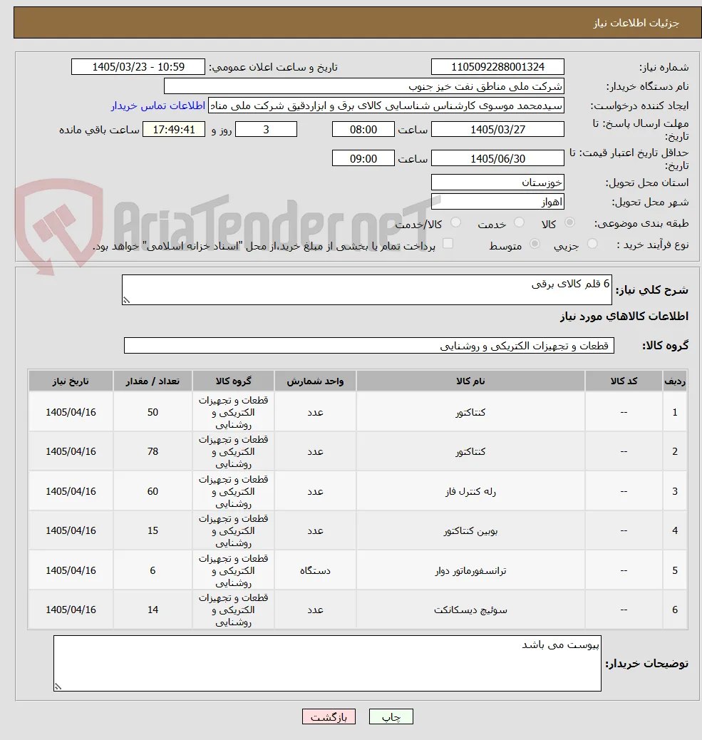This screenshot has height=740, width=702.
Task: Select the جزیی purchase type radio
Action: 592,244
